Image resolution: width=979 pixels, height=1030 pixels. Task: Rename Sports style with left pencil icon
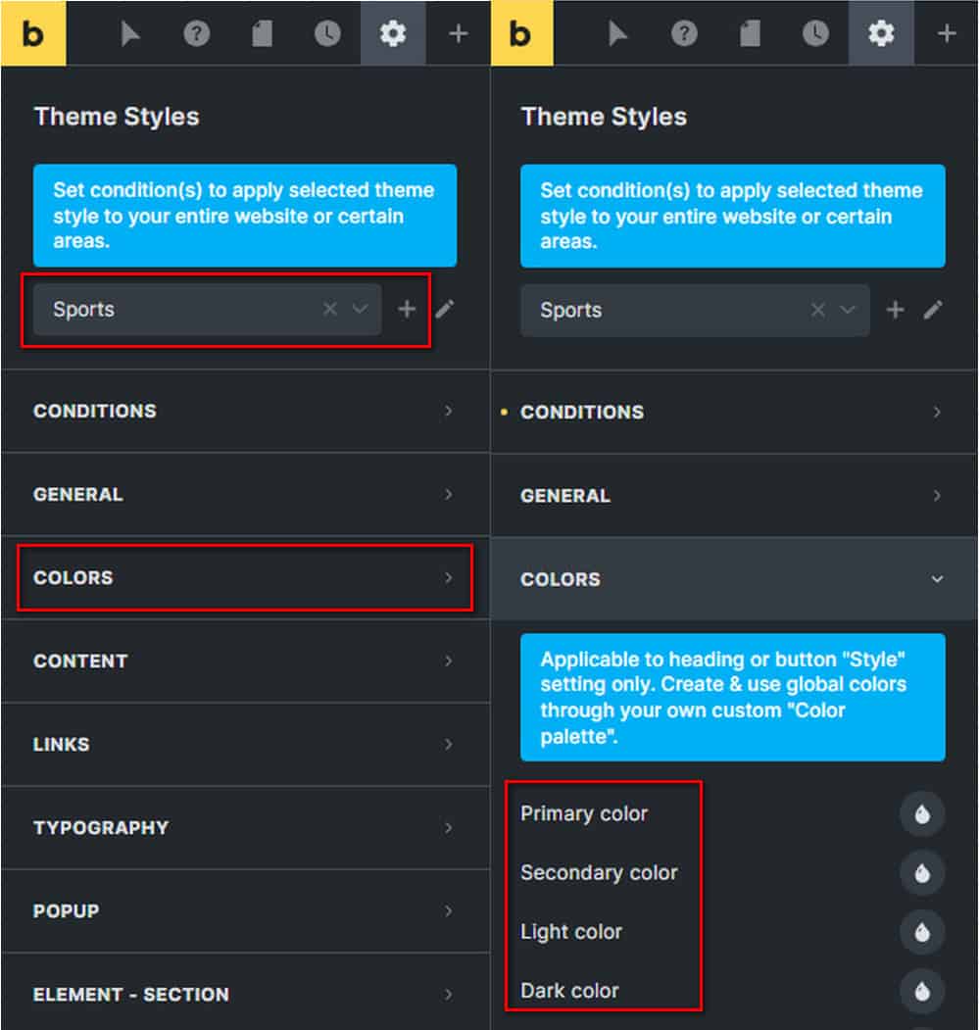pos(445,309)
